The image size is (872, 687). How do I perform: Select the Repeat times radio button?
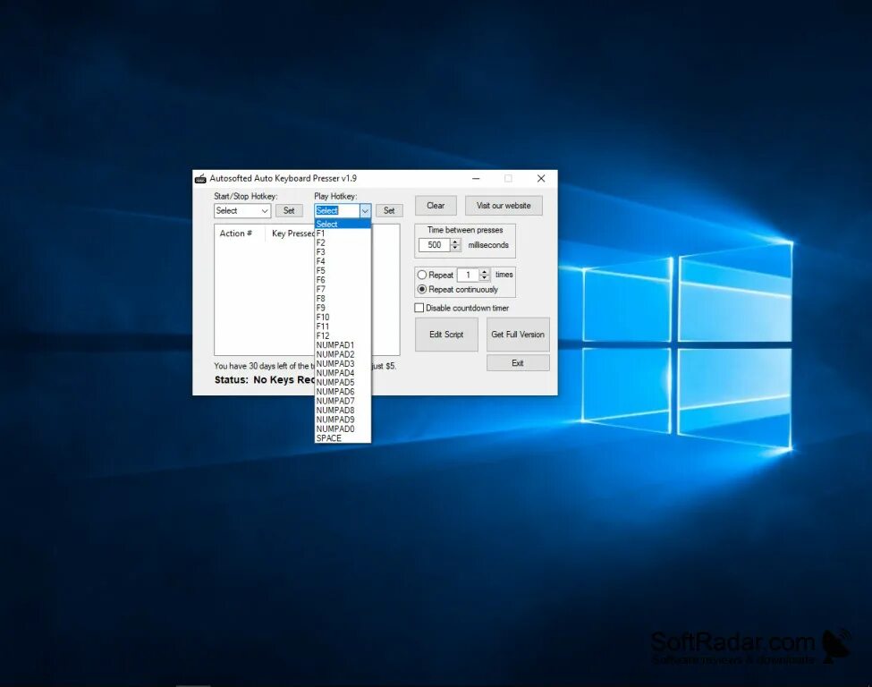[x=422, y=275]
